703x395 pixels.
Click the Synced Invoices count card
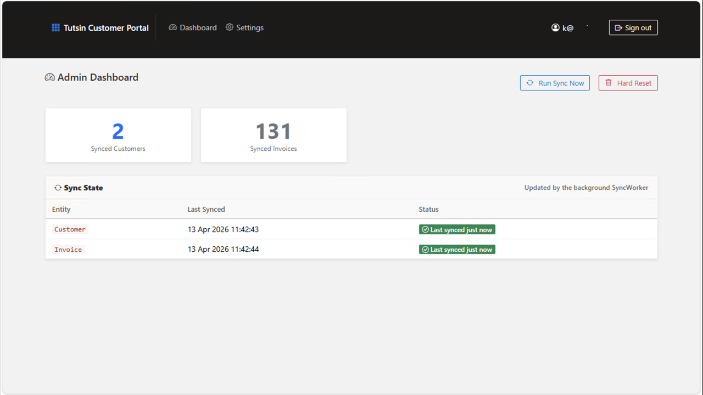[x=274, y=135]
